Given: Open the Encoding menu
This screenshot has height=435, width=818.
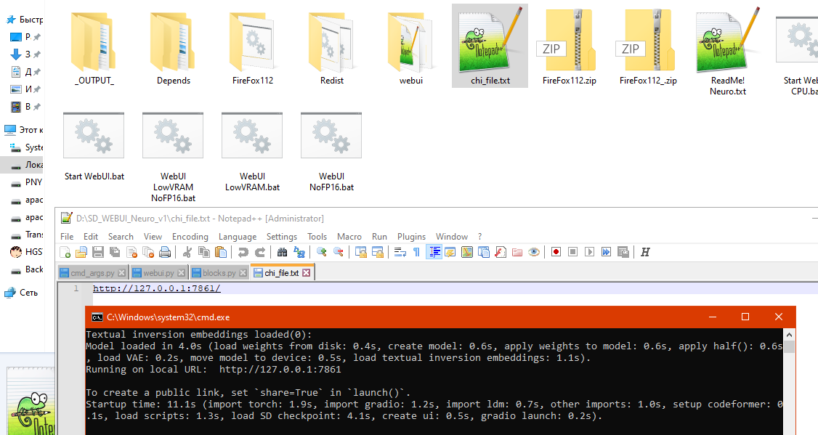Looking at the screenshot, I should coord(190,237).
